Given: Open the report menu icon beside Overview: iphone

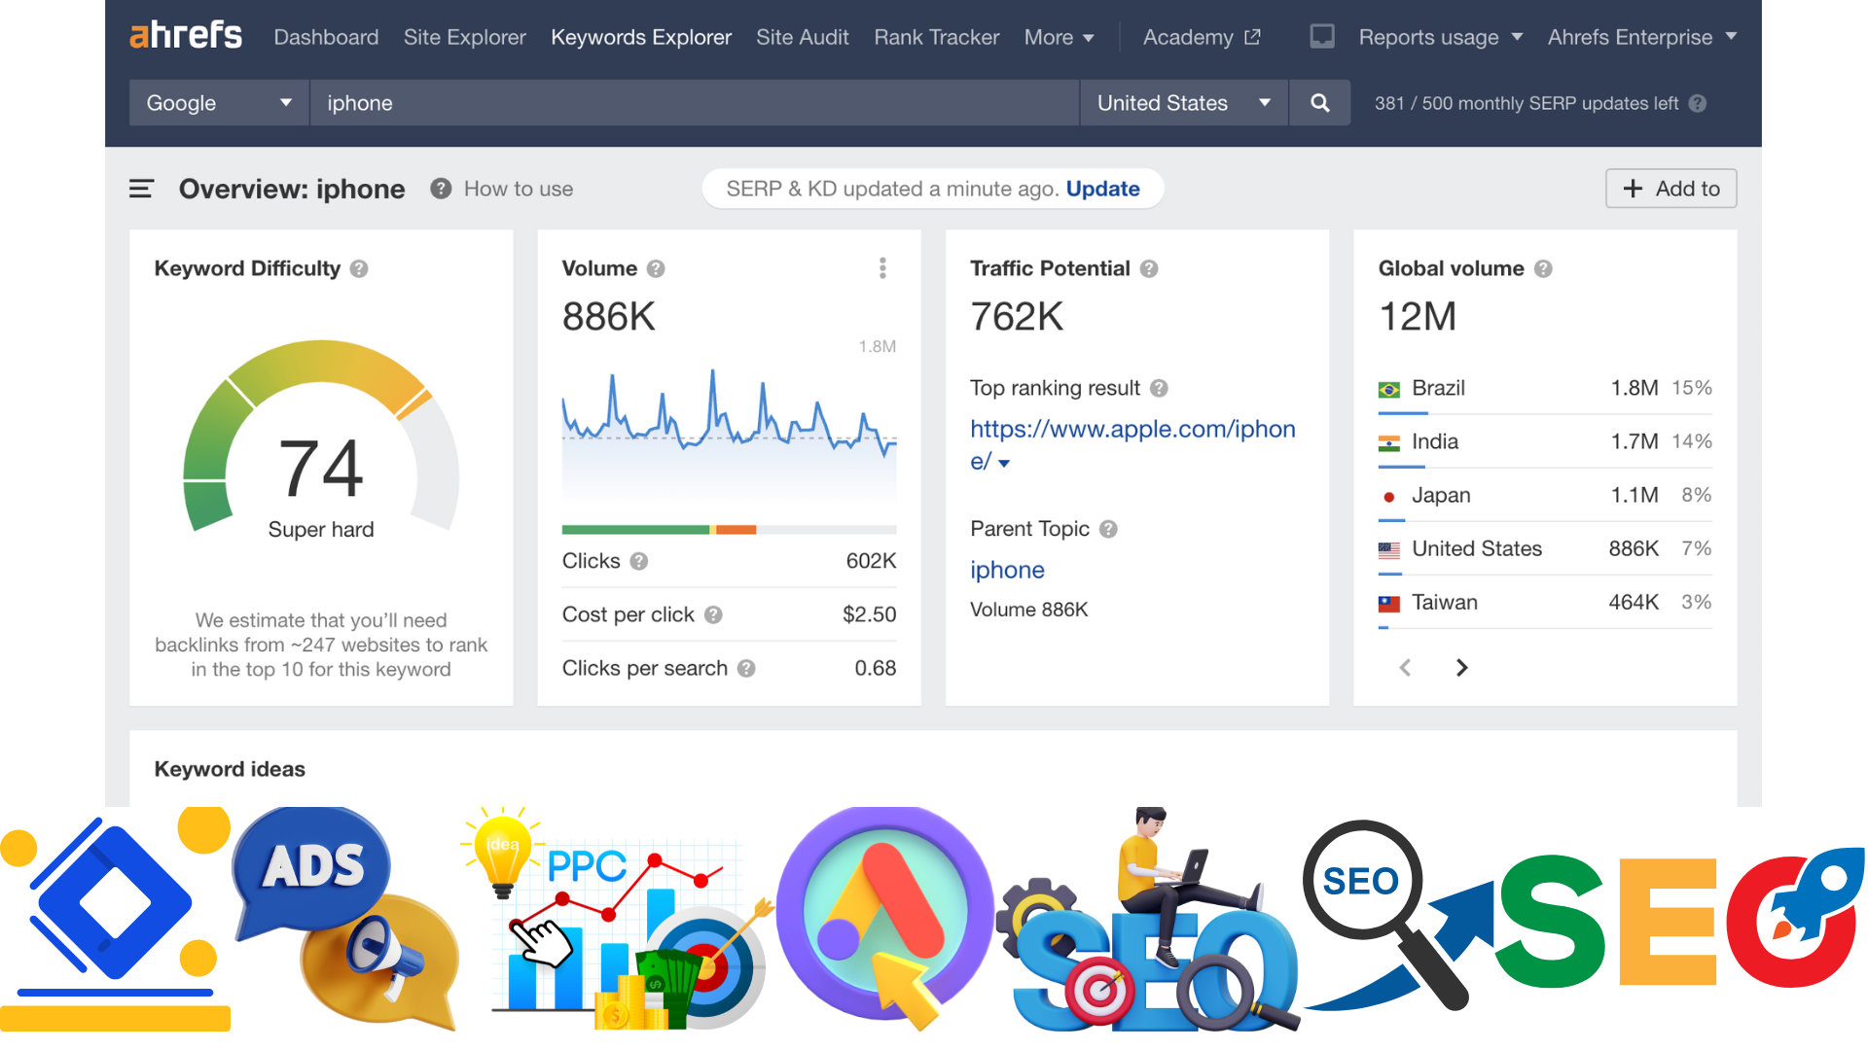Looking at the screenshot, I should tap(141, 189).
